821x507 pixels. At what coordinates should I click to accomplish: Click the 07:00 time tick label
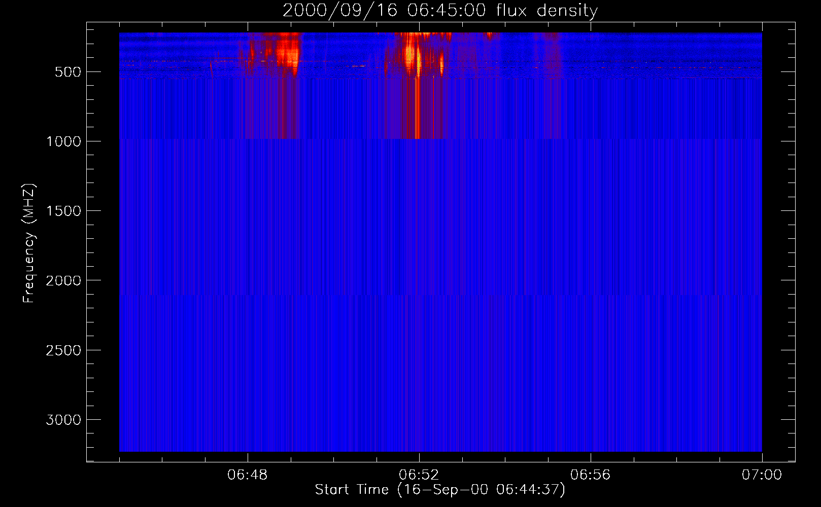[x=762, y=475]
